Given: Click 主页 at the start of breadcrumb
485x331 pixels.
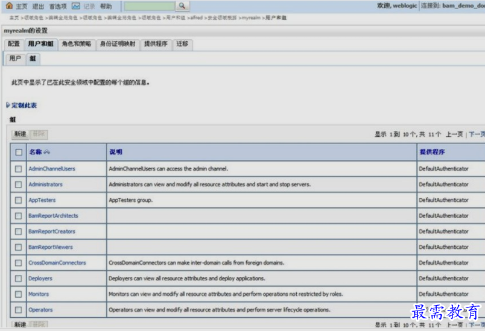Looking at the screenshot, I should click(x=14, y=18).
